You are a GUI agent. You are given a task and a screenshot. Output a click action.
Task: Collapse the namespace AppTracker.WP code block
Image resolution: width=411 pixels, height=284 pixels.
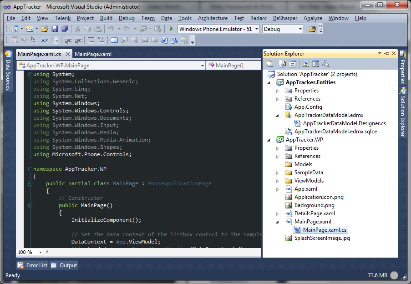[x=30, y=169]
